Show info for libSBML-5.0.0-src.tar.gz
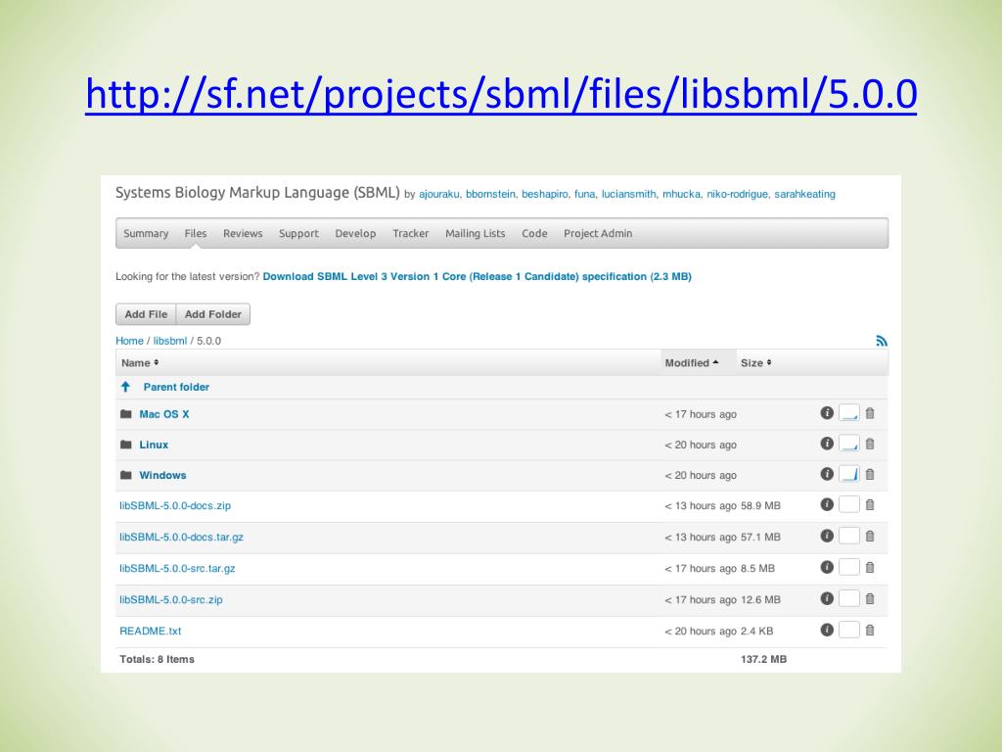The image size is (1002, 752). pyautogui.click(x=827, y=567)
